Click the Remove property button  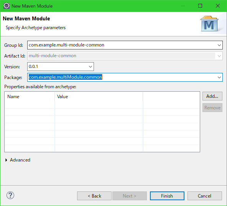click(x=212, y=108)
